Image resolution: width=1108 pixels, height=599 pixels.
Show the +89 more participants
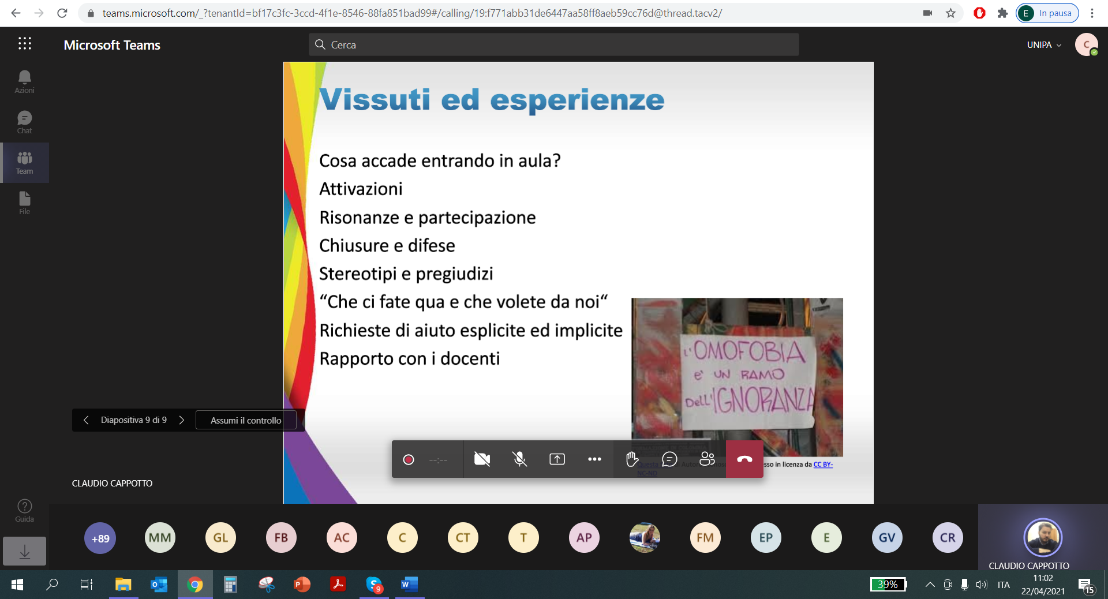click(x=100, y=538)
